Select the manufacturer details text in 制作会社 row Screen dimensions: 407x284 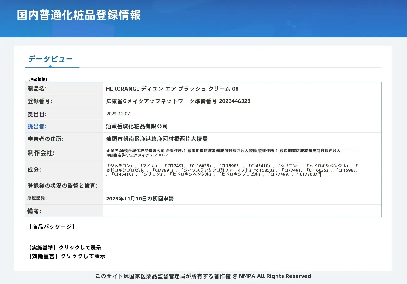point(223,153)
